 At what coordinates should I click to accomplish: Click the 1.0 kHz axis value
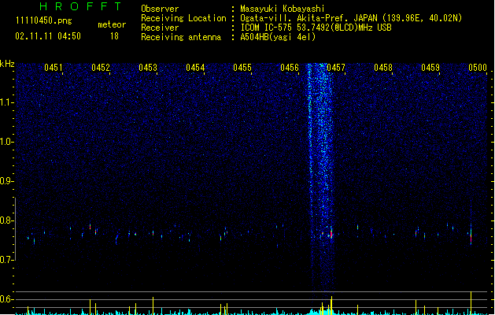[6, 142]
